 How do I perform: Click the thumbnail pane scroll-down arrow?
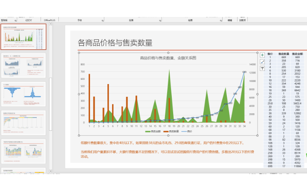click(x=50, y=171)
